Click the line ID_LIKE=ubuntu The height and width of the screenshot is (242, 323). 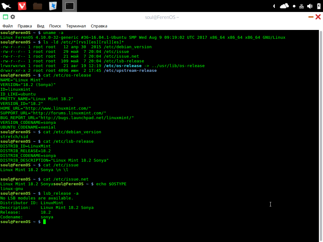(x=18, y=94)
